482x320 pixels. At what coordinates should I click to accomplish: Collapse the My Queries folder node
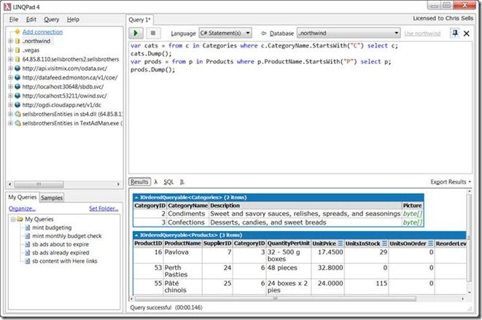click(x=13, y=219)
